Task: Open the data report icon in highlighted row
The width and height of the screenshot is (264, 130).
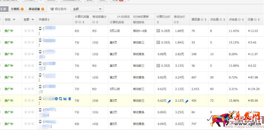Action: click(x=61, y=99)
